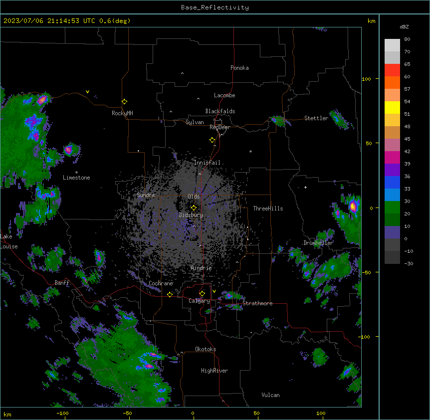
Task: Click the yellow diamond marker south of RedDeer
Action: 213,140
